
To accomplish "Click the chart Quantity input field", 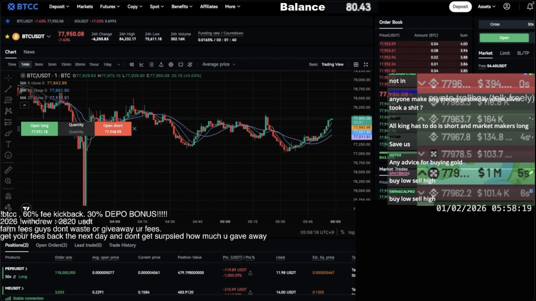I will [76, 132].
